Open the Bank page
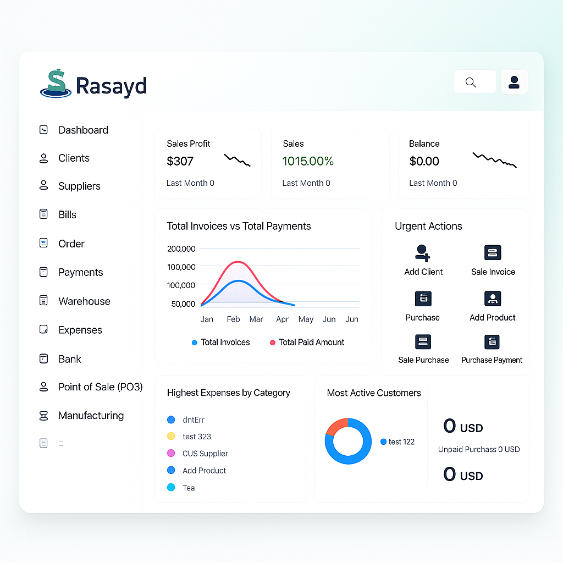Image resolution: width=563 pixels, height=563 pixels. click(70, 358)
